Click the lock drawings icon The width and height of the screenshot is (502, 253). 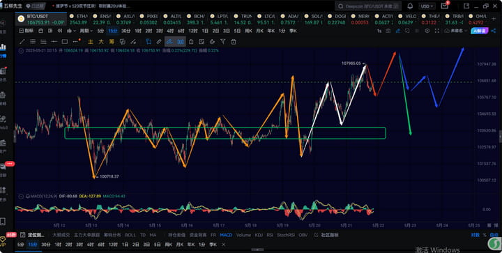[191, 42]
